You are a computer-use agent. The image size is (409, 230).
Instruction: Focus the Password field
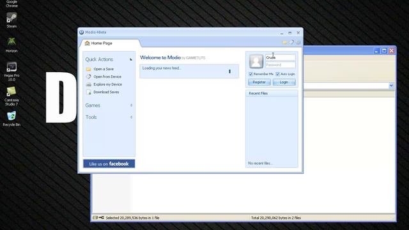pos(281,65)
